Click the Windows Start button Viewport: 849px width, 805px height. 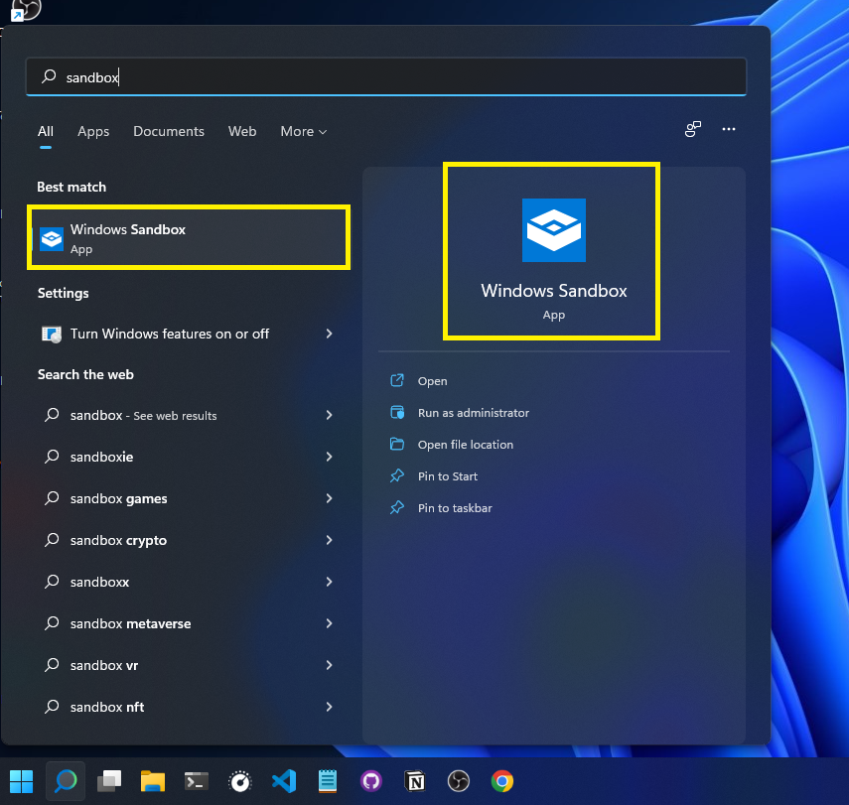22,781
